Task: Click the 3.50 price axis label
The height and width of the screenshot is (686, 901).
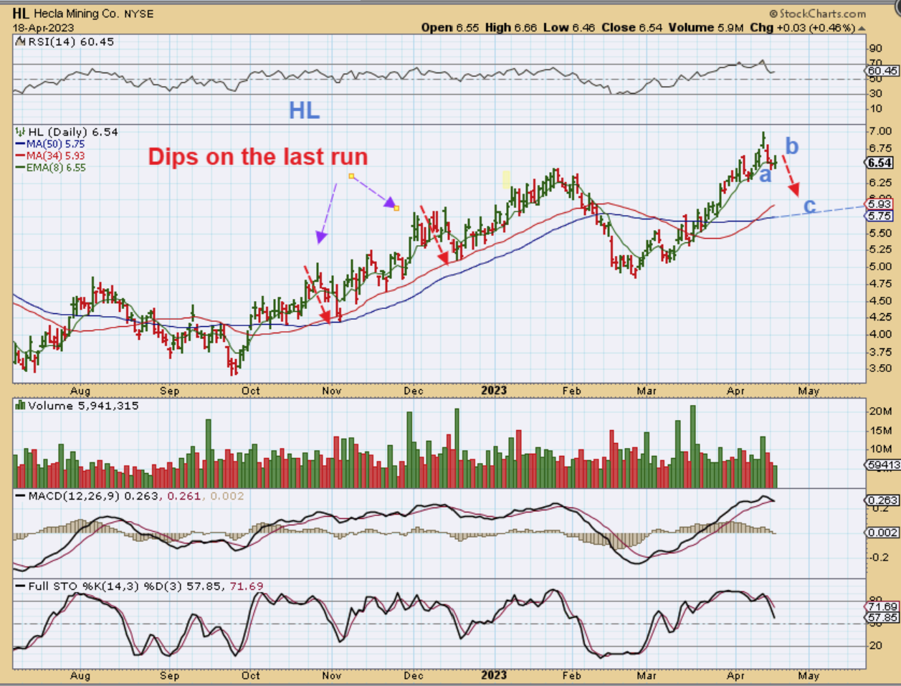Action: pyautogui.click(x=879, y=368)
